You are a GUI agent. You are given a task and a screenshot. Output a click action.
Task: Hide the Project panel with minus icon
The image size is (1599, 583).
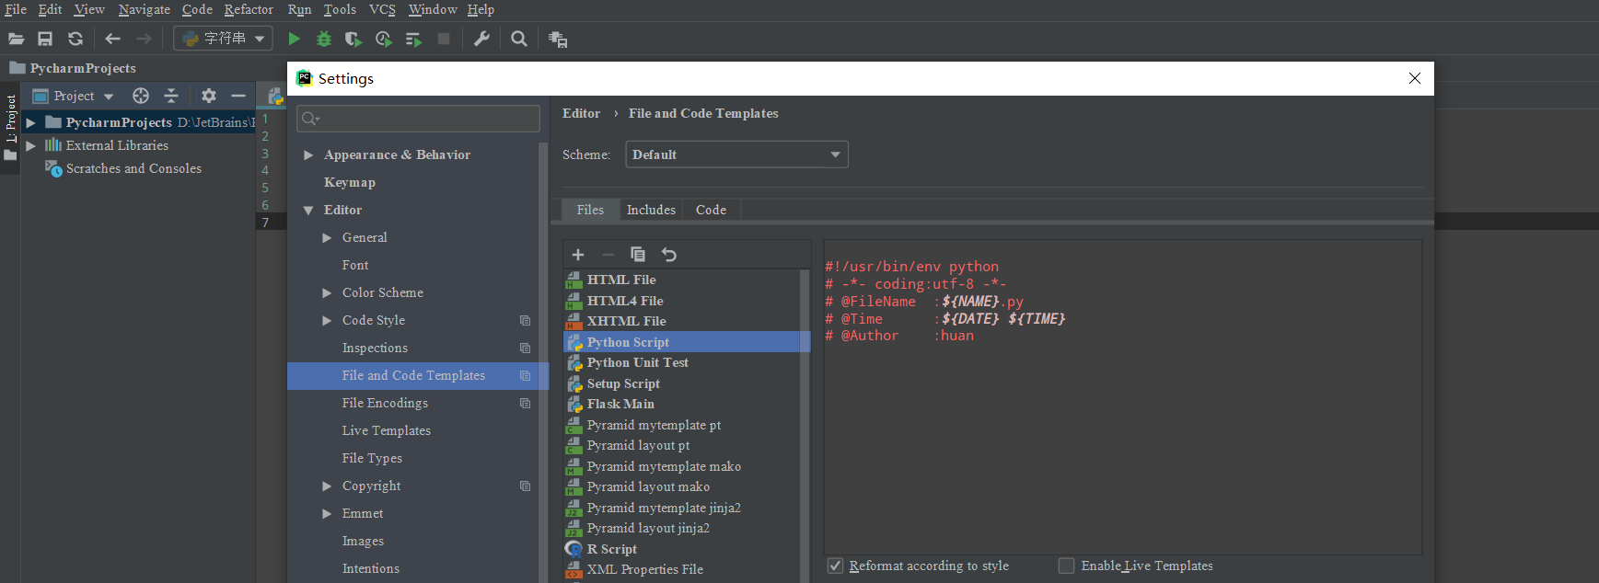(x=238, y=96)
